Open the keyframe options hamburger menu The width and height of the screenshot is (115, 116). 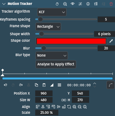(59, 85)
